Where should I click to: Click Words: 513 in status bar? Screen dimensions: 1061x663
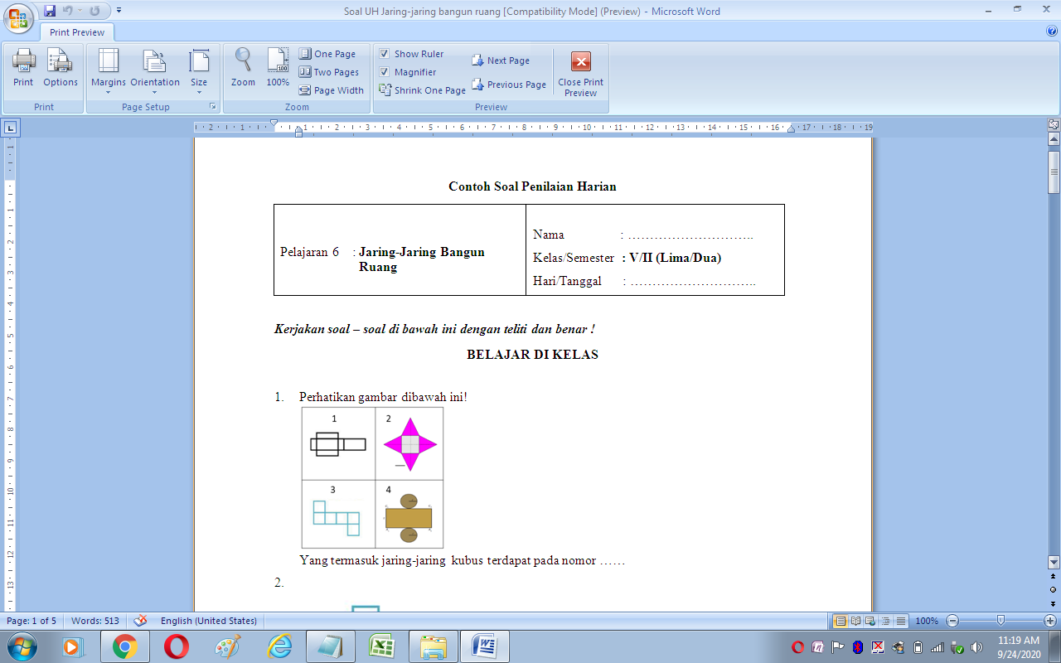point(95,621)
